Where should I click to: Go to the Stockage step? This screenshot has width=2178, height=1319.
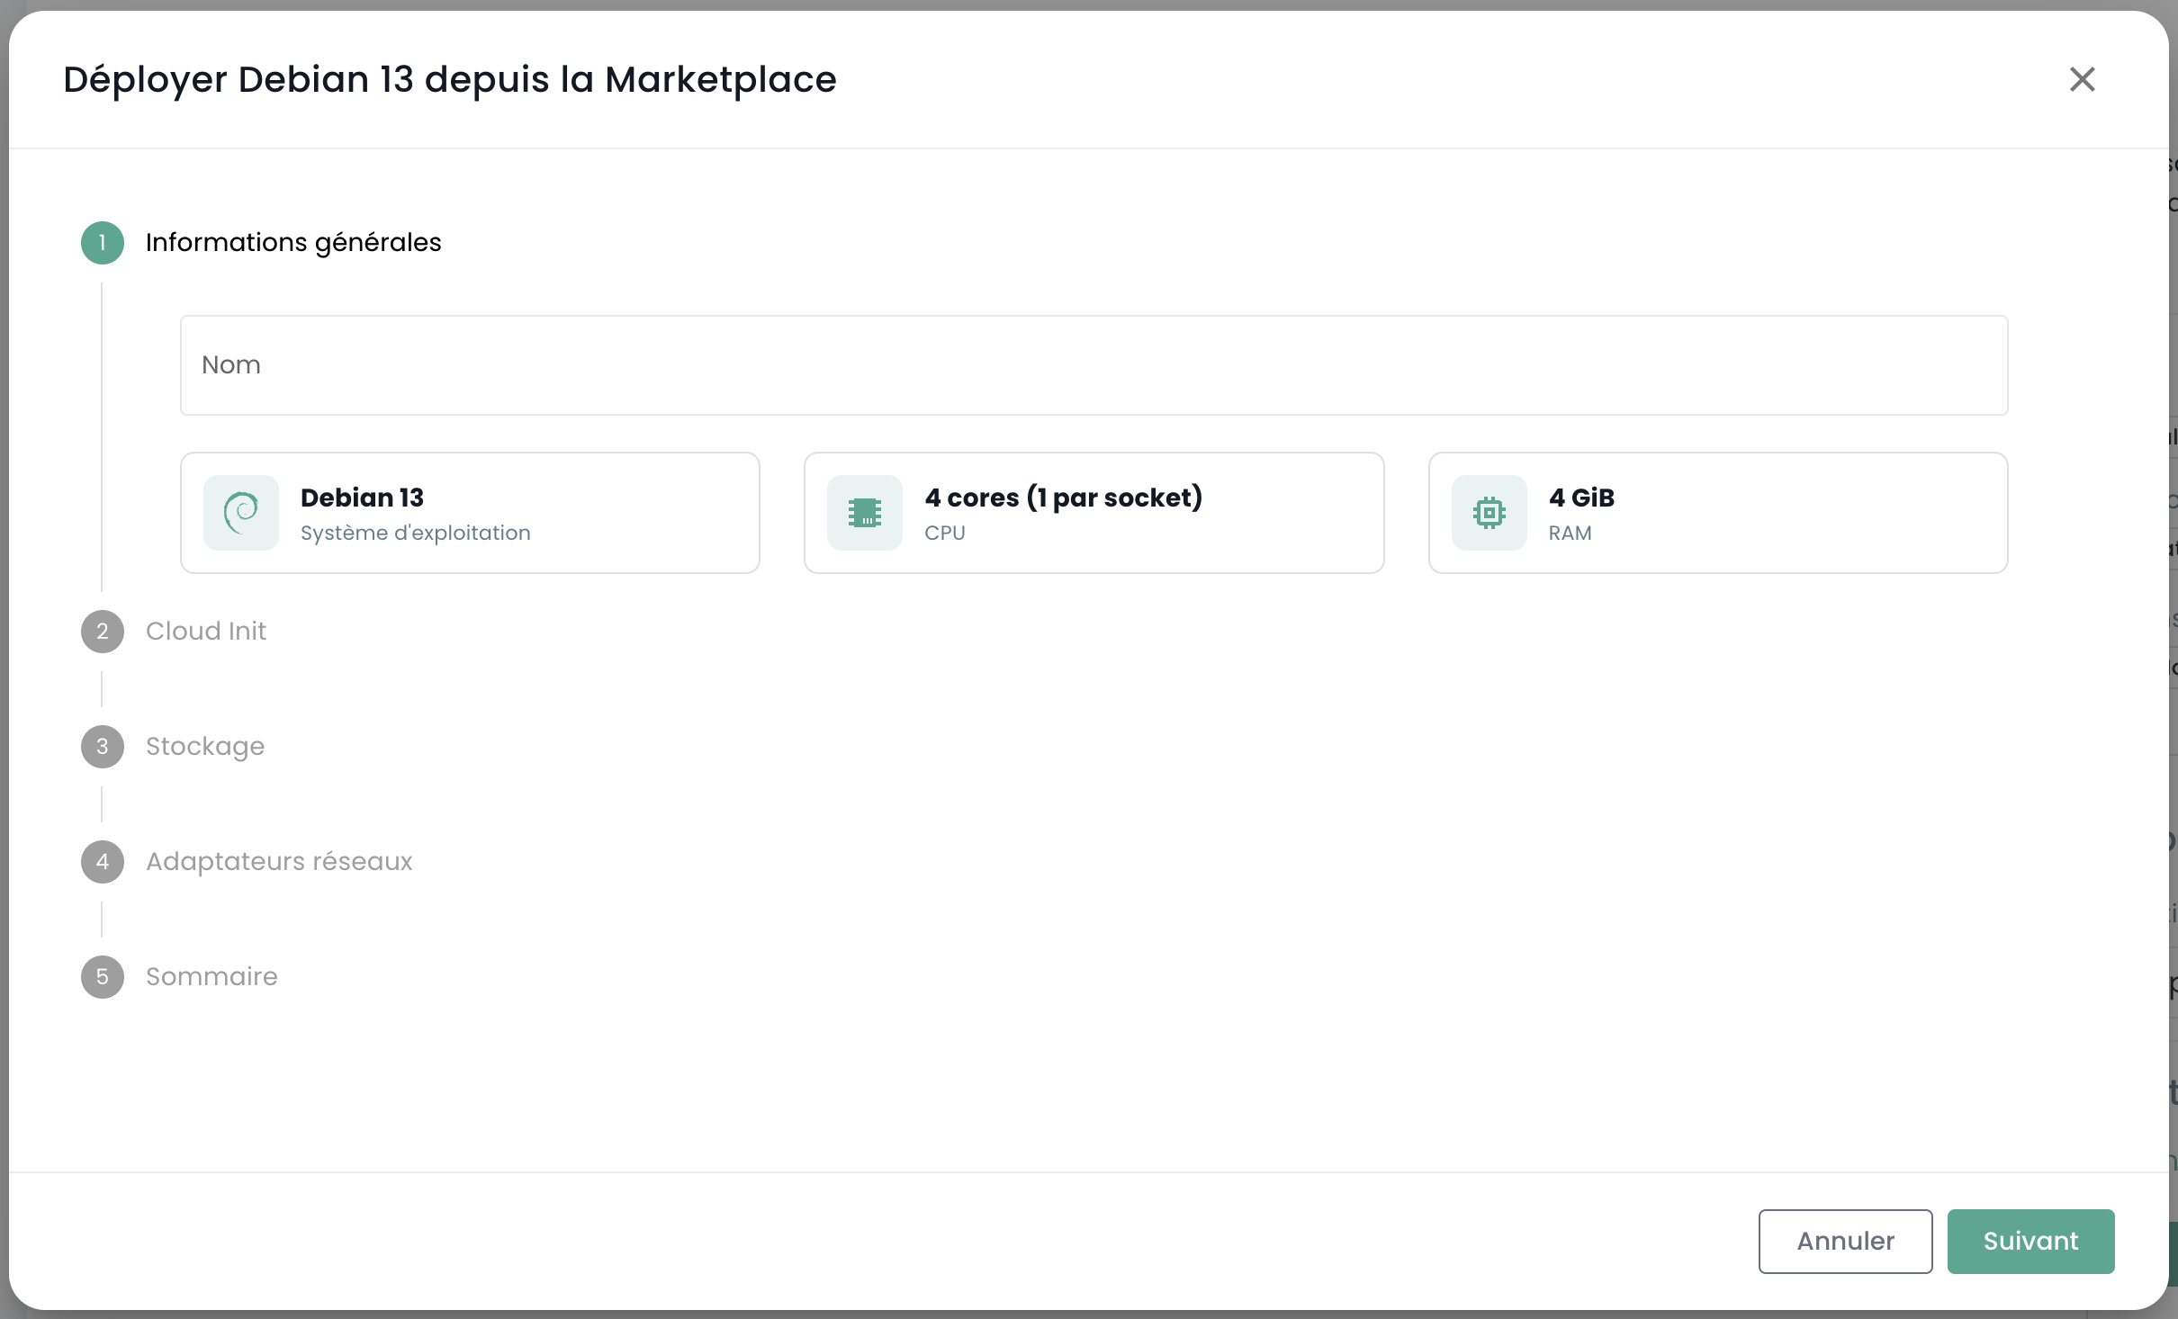[x=205, y=747]
